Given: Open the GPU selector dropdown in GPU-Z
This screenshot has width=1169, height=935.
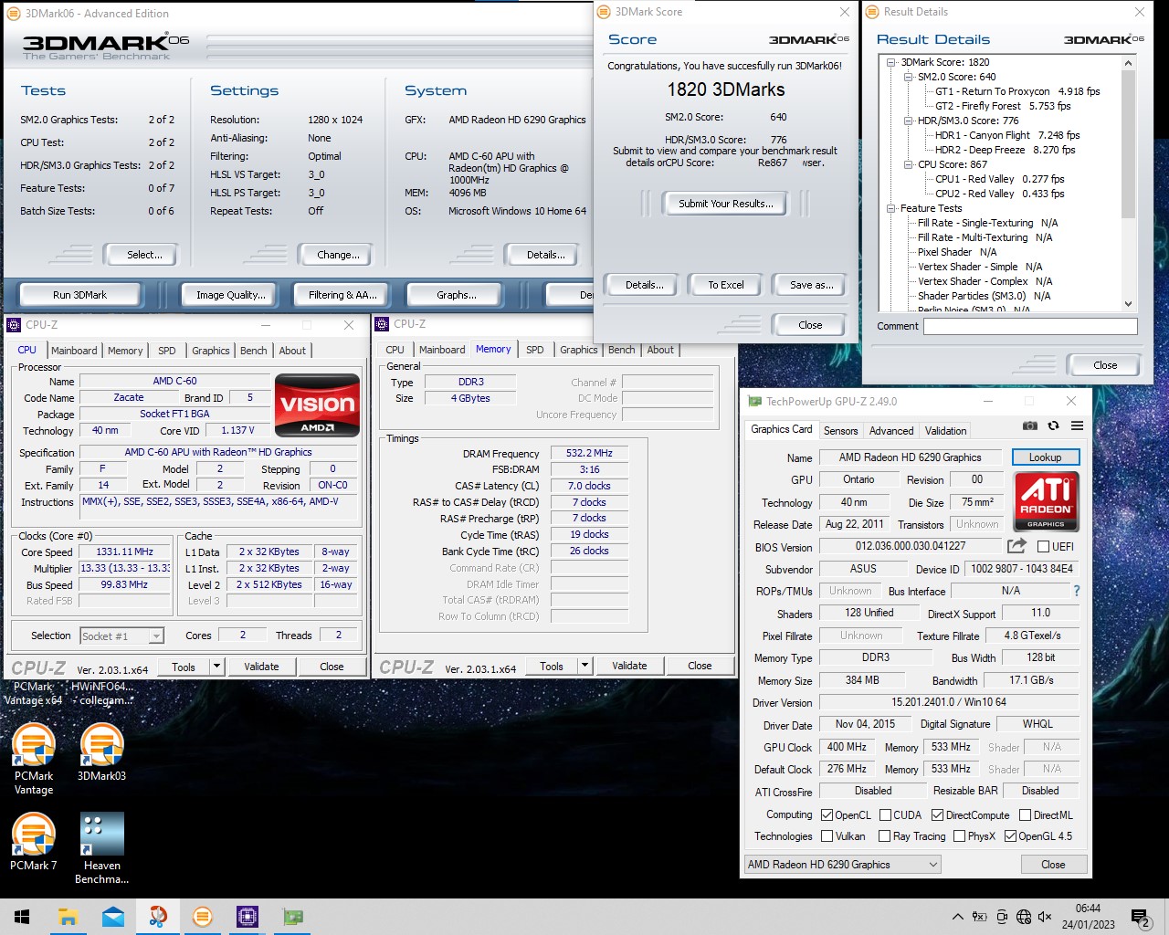Looking at the screenshot, I should click(843, 864).
